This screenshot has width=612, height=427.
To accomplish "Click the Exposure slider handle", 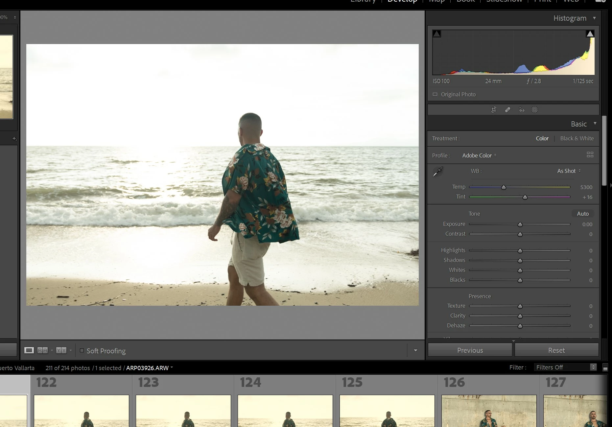I will (520, 224).
